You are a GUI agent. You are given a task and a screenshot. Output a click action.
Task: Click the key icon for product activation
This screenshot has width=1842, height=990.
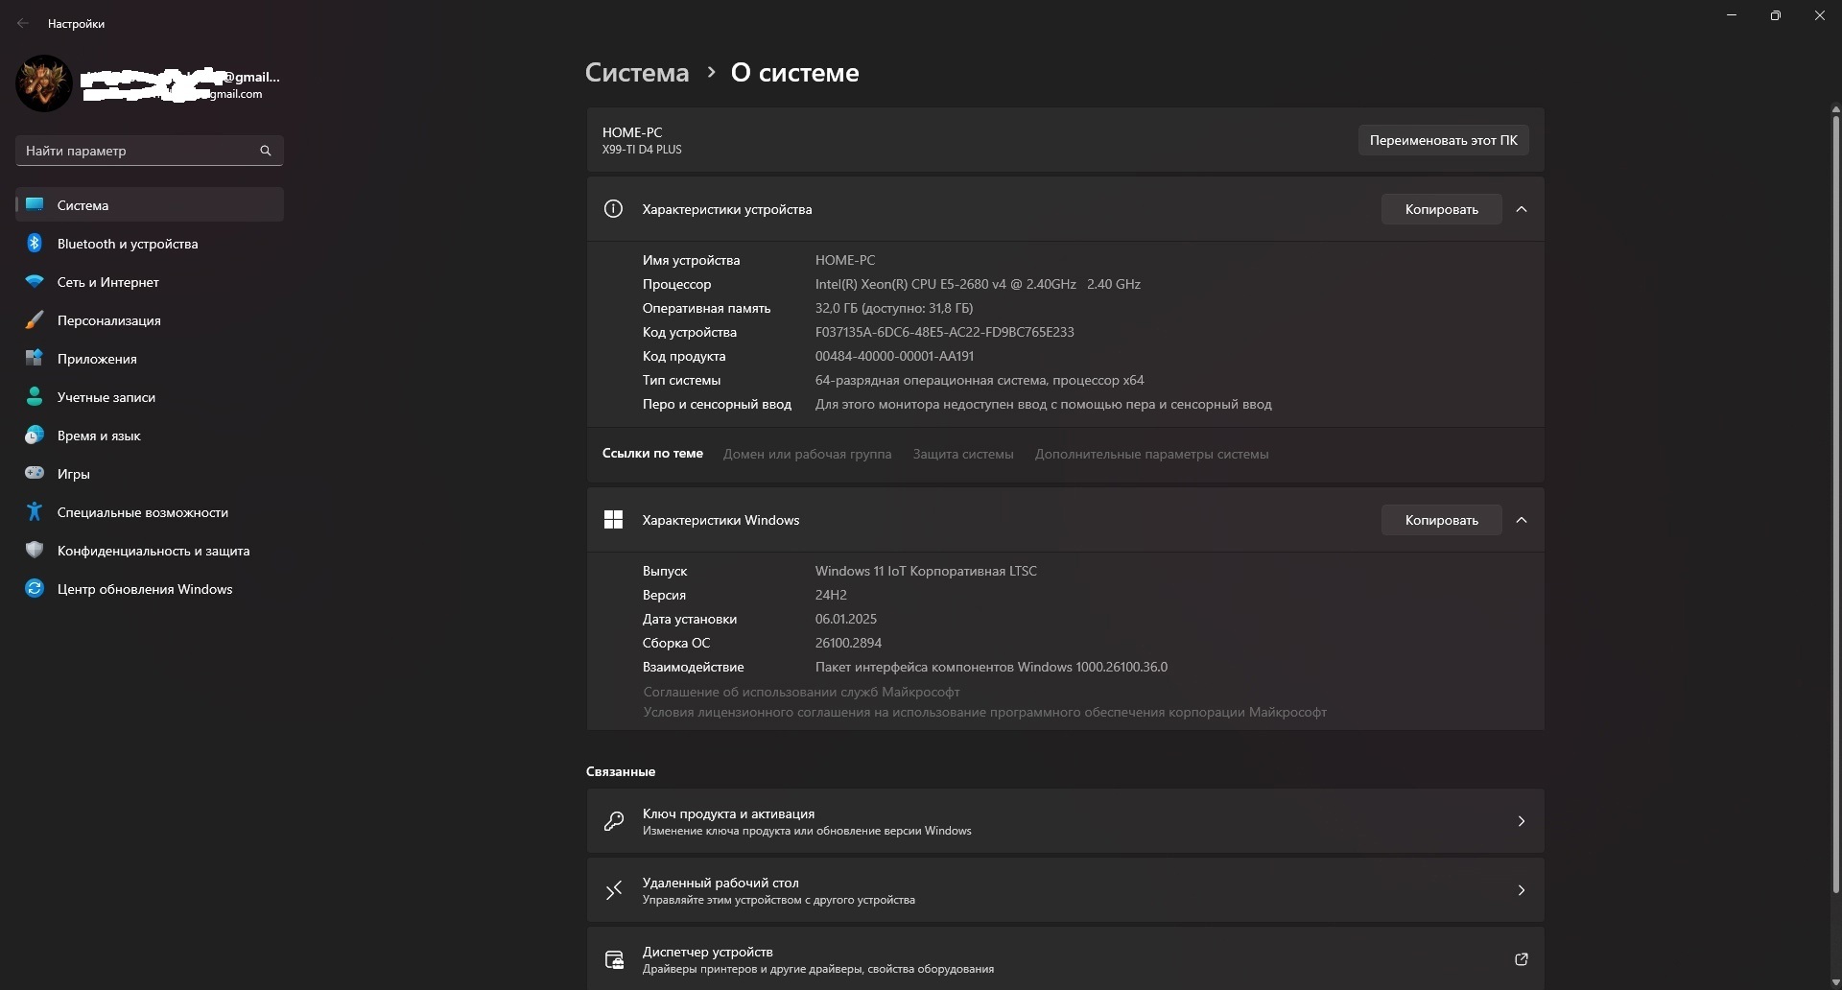coord(614,821)
